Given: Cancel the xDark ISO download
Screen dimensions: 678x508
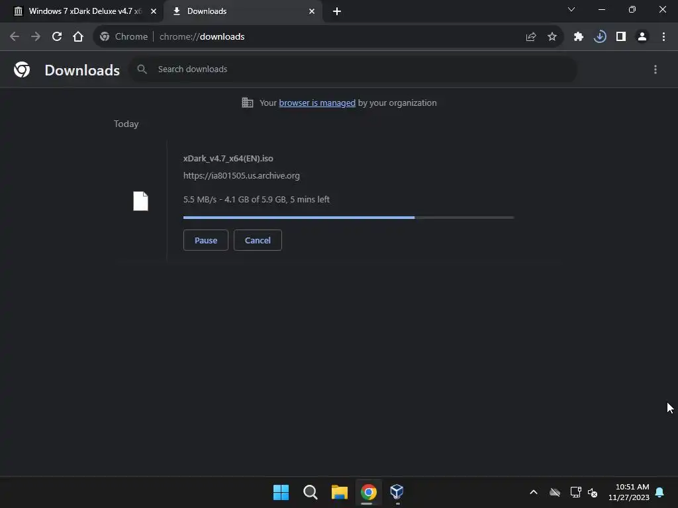Looking at the screenshot, I should tap(258, 240).
